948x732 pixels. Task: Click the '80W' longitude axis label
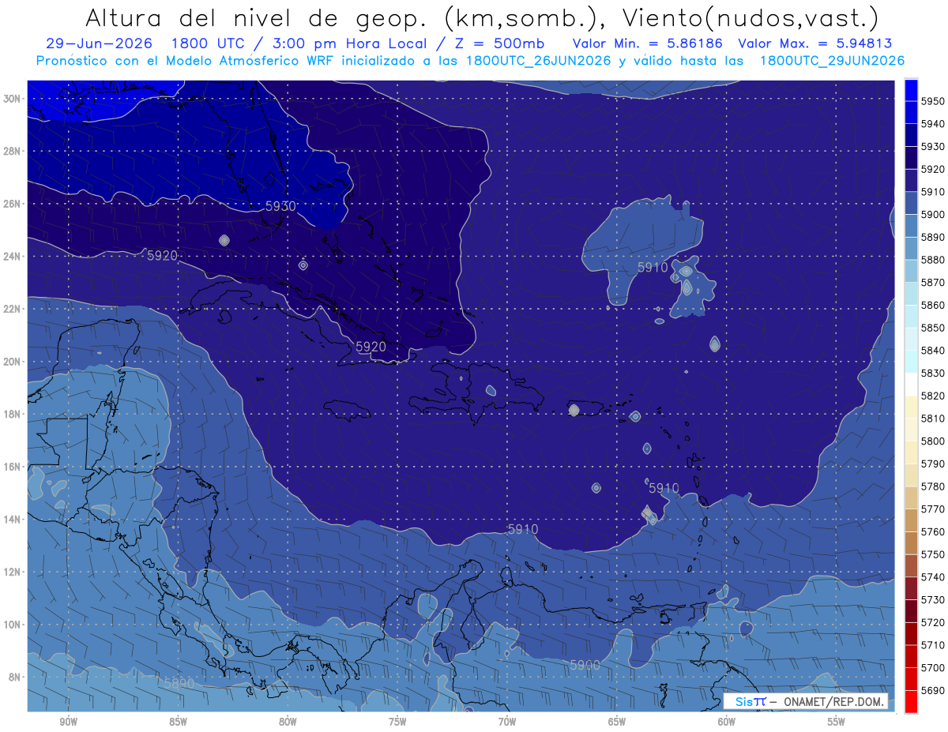coord(288,722)
